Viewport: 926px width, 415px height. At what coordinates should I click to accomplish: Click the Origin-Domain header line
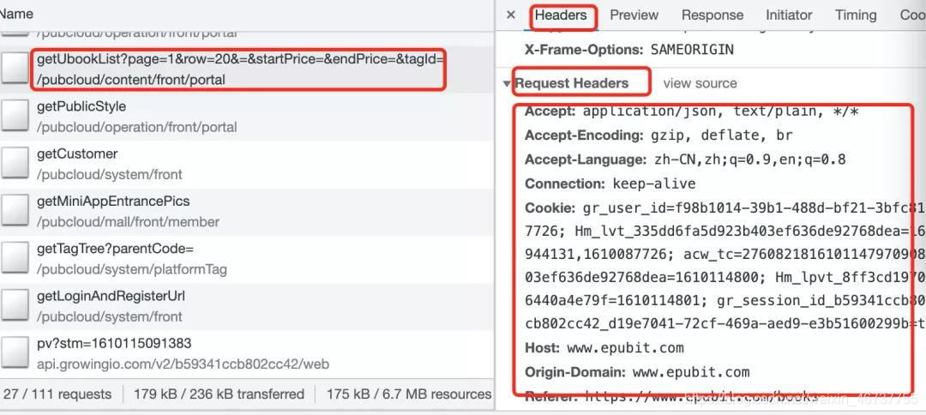(637, 372)
